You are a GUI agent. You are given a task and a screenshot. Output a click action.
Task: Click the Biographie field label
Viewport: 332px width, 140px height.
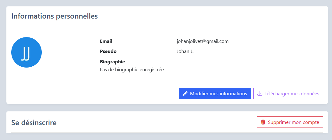(112, 62)
